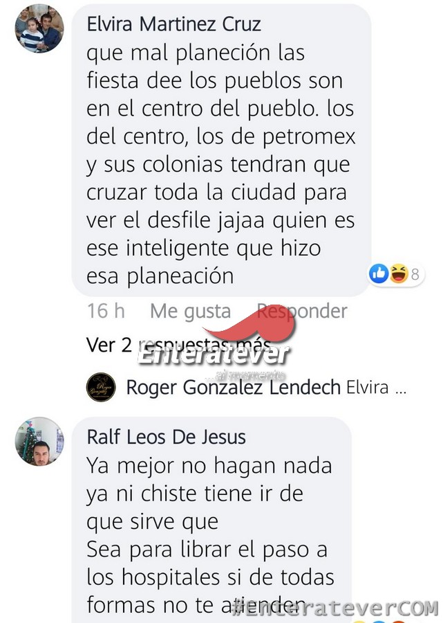Open Ralf Leos De Jesus avatar

39,442
